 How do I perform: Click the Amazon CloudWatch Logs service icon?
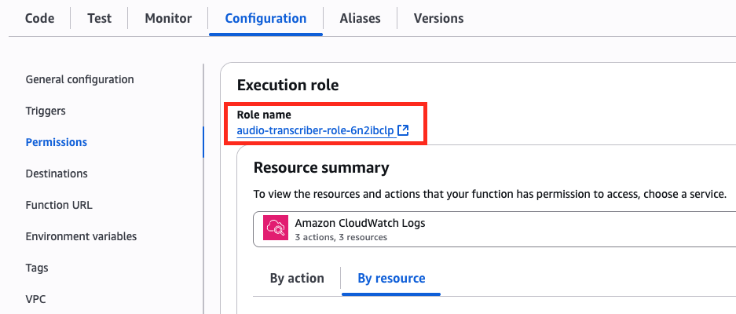point(276,228)
